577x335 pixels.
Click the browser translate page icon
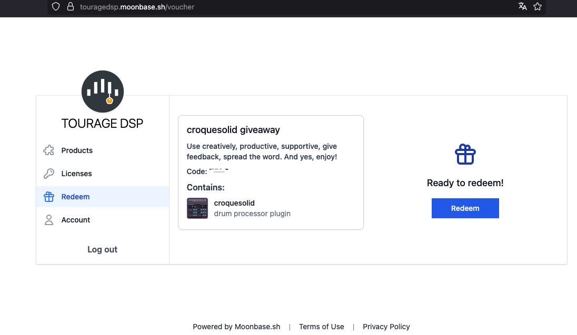click(x=523, y=7)
